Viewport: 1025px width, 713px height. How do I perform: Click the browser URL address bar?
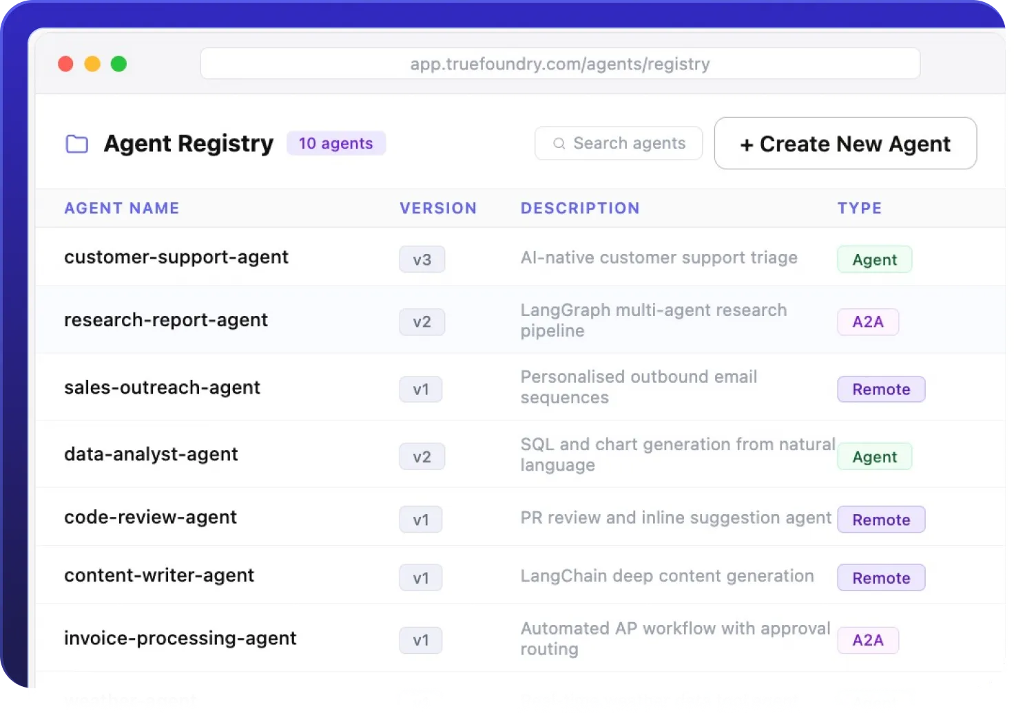560,63
